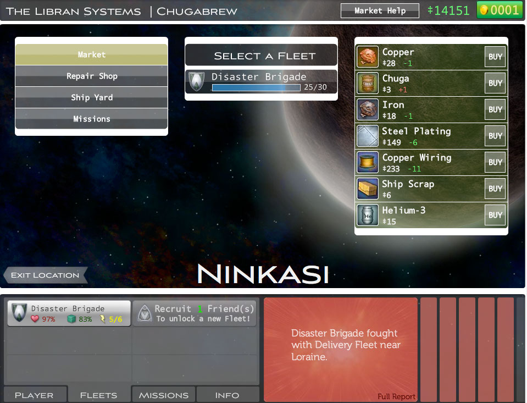527x403 pixels.
Task: Select Disaster Brigade fleet with cargo bar
Action: click(x=261, y=81)
